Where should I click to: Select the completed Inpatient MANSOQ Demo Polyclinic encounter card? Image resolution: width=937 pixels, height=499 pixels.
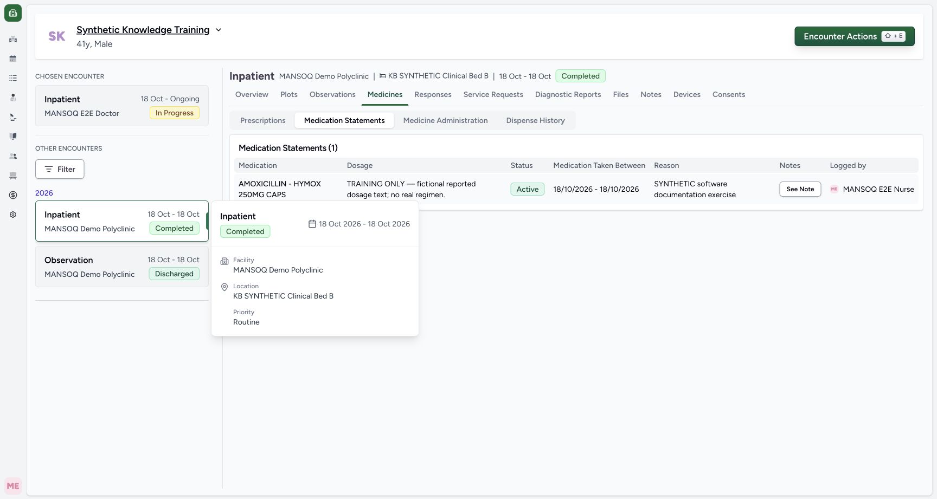[x=122, y=221]
